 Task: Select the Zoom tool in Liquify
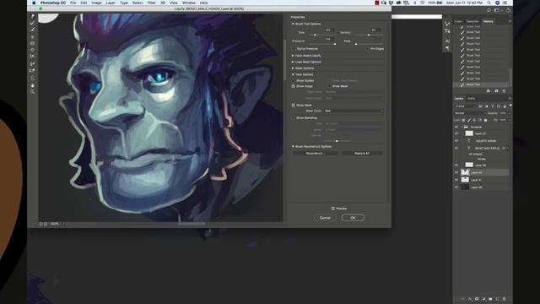pos(32,92)
